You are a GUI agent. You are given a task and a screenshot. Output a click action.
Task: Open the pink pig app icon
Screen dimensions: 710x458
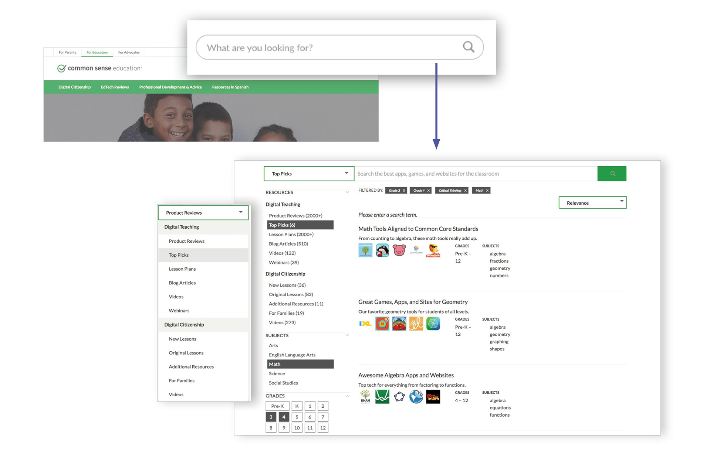399,250
